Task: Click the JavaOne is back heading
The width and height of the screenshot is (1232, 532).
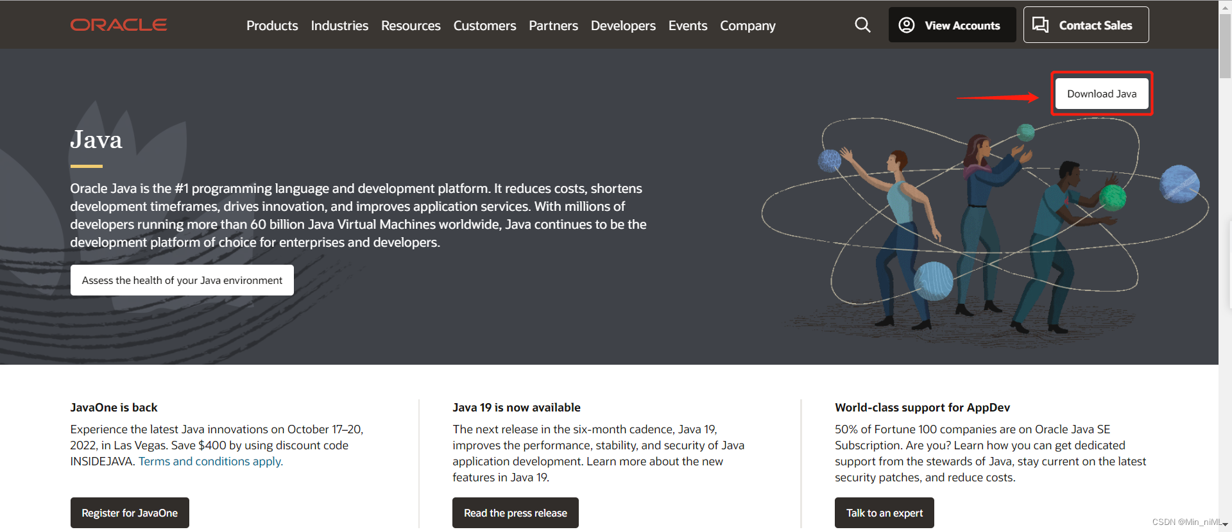Action: pyautogui.click(x=114, y=408)
